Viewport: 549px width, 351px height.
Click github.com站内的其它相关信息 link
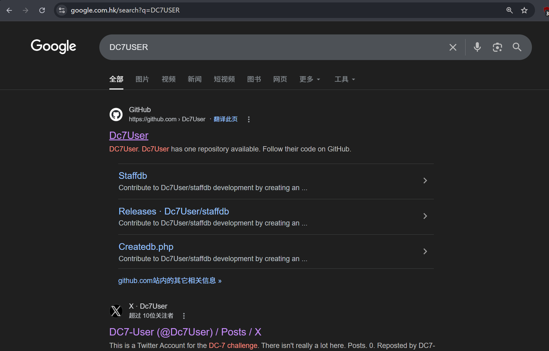click(x=170, y=281)
